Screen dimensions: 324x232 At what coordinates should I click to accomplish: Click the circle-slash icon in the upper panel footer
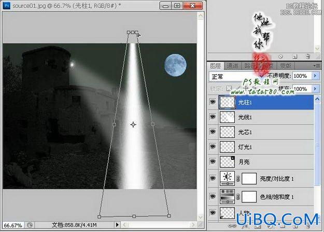pos(280,56)
